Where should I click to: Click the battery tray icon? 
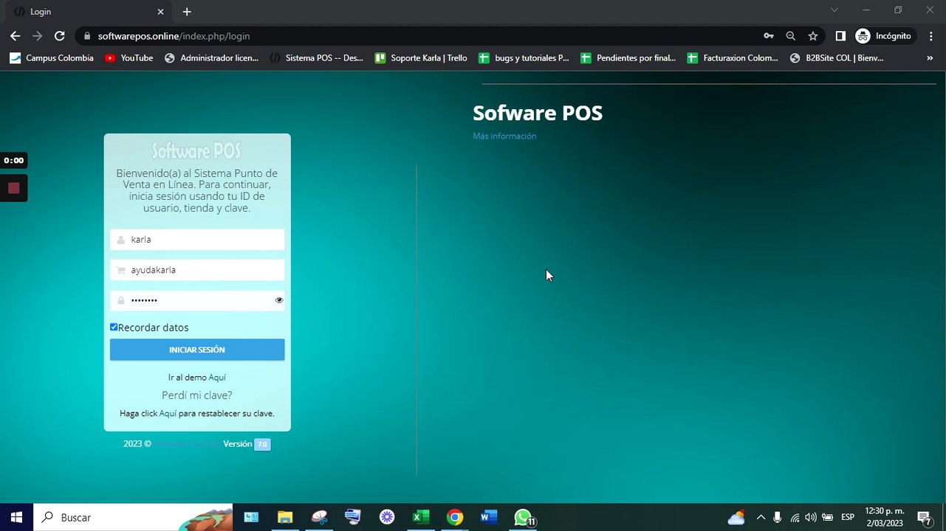pos(828,518)
